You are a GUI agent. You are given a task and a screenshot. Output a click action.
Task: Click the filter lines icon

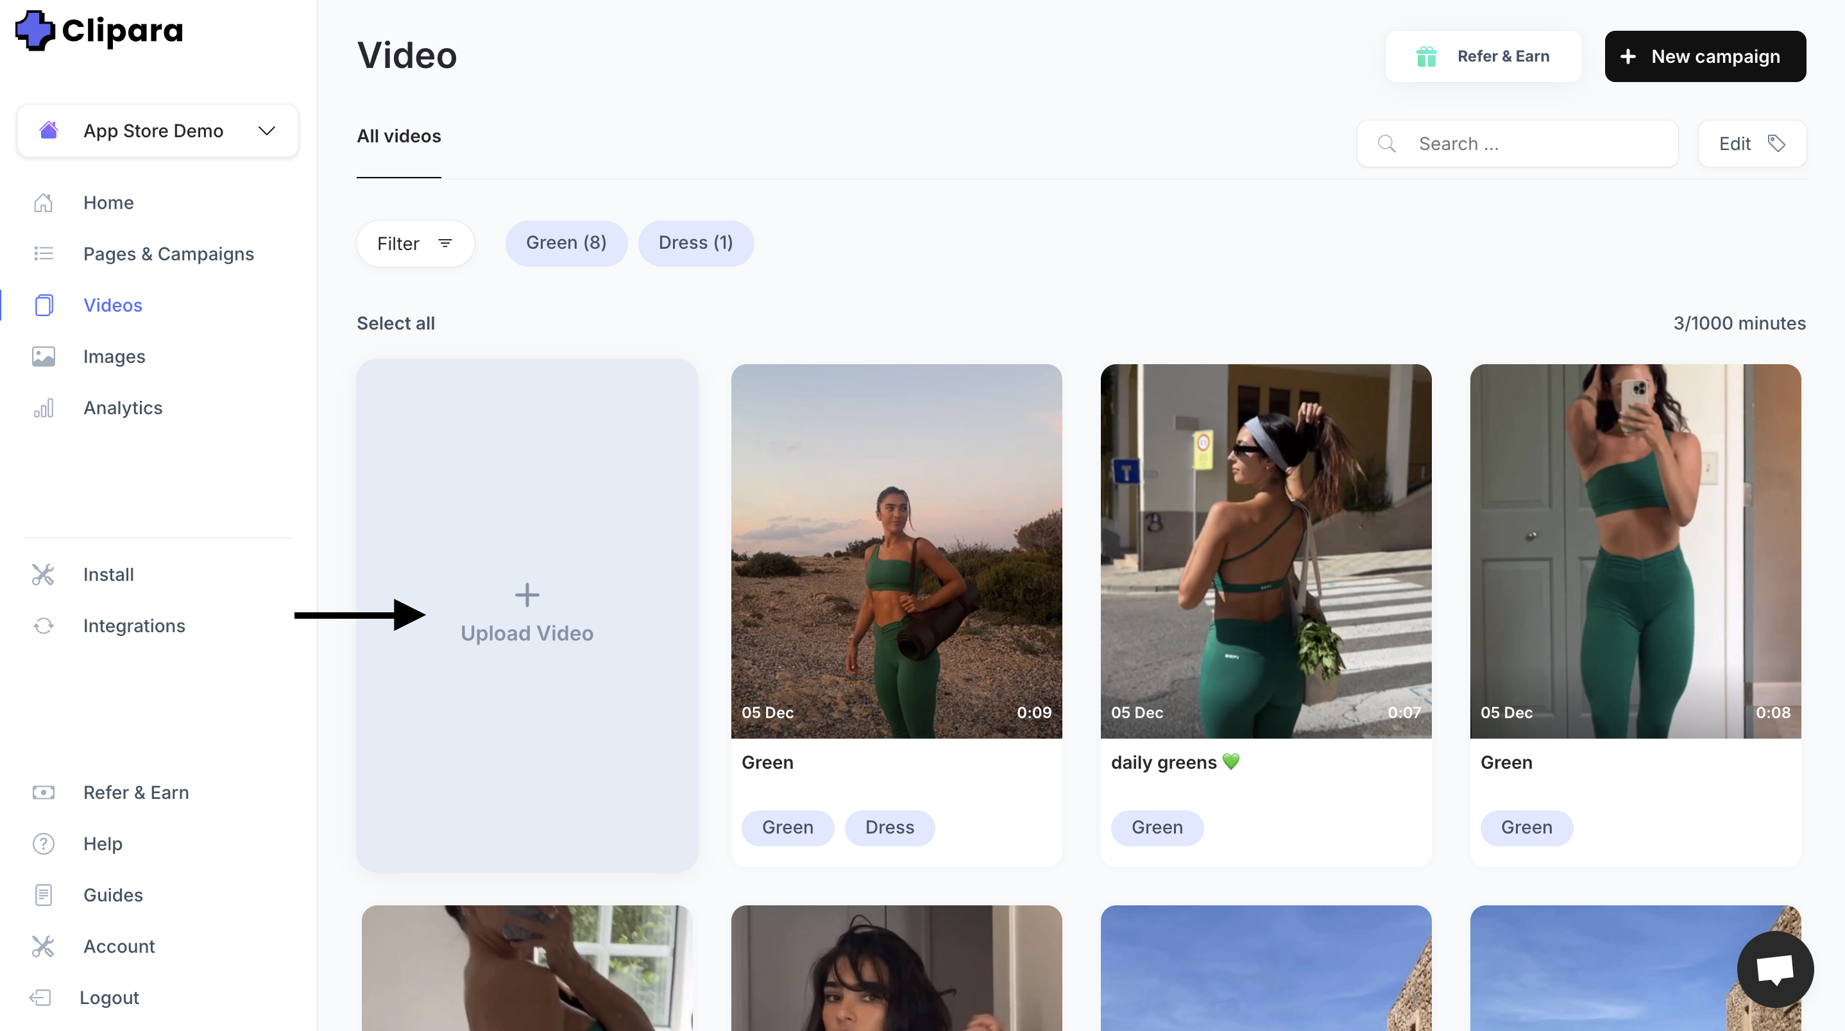(x=445, y=244)
